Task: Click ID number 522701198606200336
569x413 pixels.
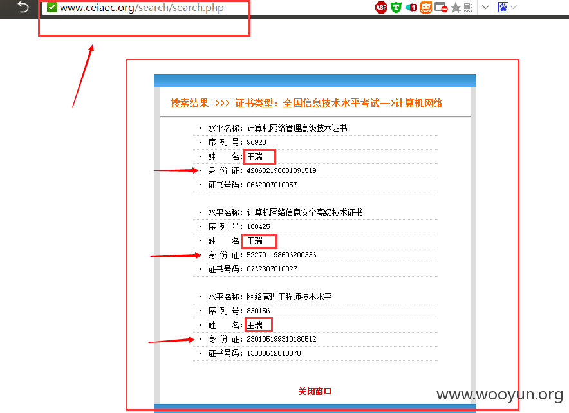Action: pos(281,255)
